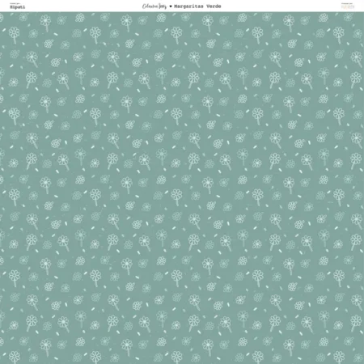Viewport: 364px width, 364px height.
Task: Click the word July in the script logo
Action: click(163, 6)
